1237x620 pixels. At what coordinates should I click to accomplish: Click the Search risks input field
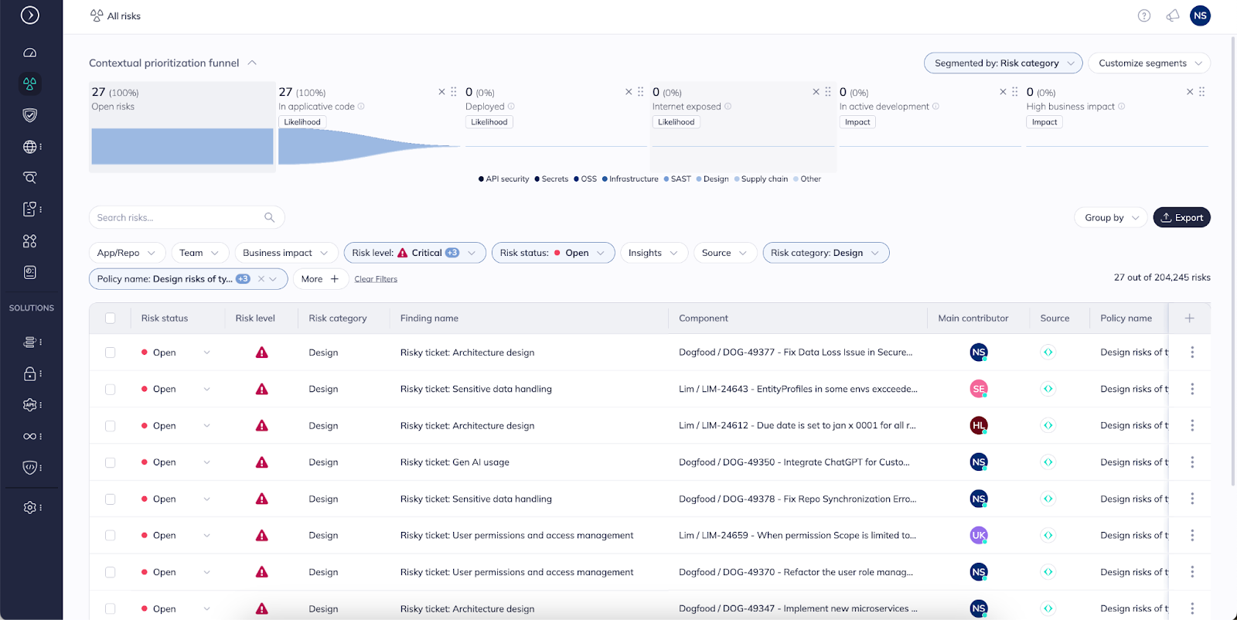[178, 218]
